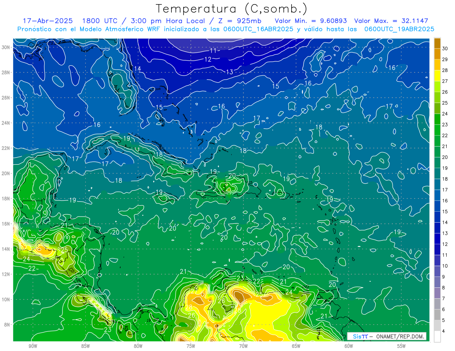This screenshot has height=351, width=455.
Task: Click contour label '15' near the Bahamas
Action: 159,108
